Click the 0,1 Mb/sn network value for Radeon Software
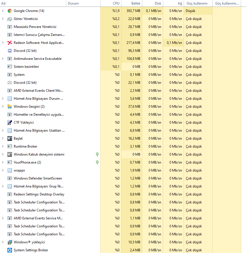Viewport: 246px width, 253px height. tap(174, 43)
